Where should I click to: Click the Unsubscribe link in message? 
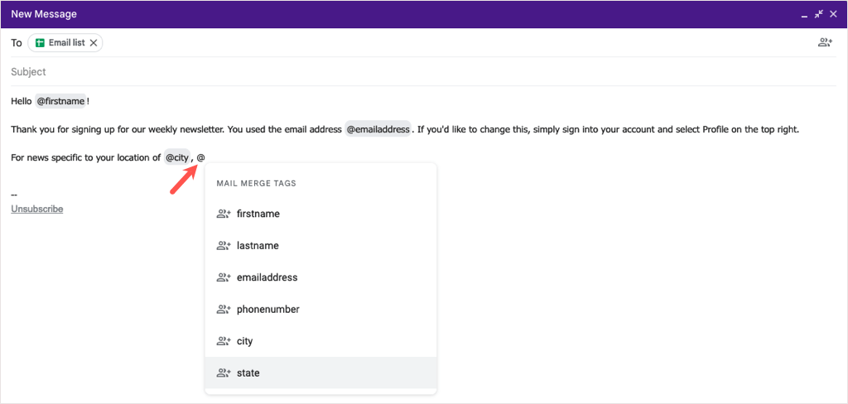click(36, 209)
